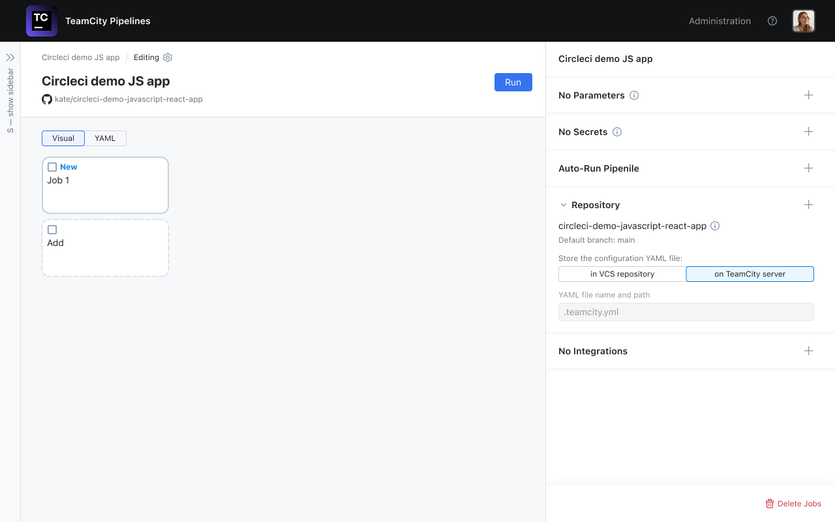The height and width of the screenshot is (522, 835).
Task: Open Circleci demo JS app breadcrumb
Action: point(81,57)
